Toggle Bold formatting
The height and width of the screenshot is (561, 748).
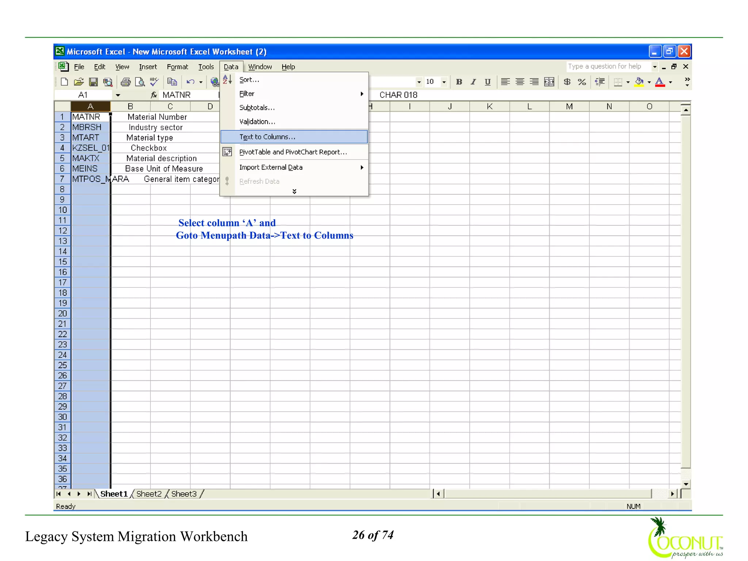[459, 82]
